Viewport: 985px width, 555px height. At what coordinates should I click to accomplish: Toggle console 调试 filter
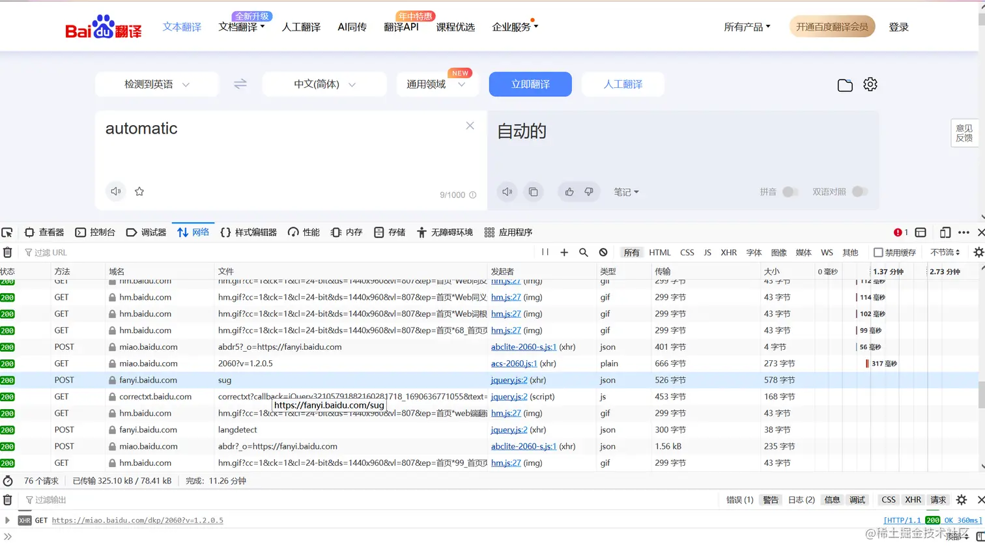(x=857, y=500)
